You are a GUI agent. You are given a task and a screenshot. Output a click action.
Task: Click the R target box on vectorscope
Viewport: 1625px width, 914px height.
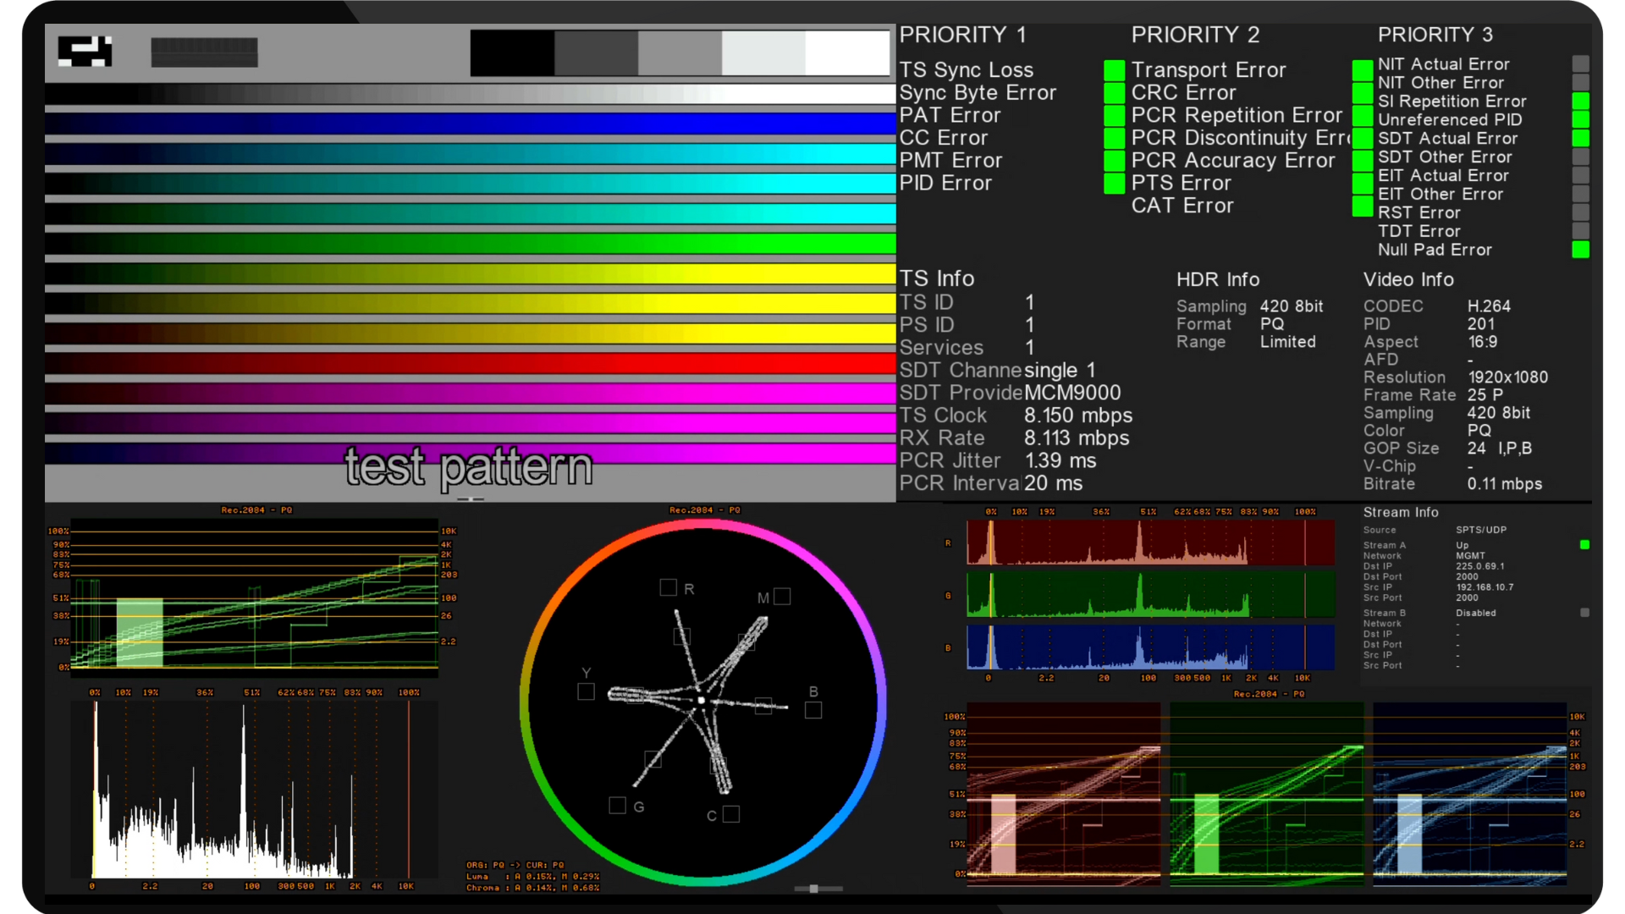click(x=668, y=587)
